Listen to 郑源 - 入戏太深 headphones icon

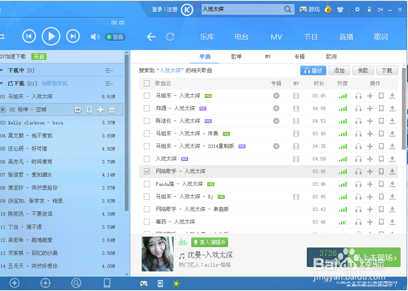coord(358,108)
